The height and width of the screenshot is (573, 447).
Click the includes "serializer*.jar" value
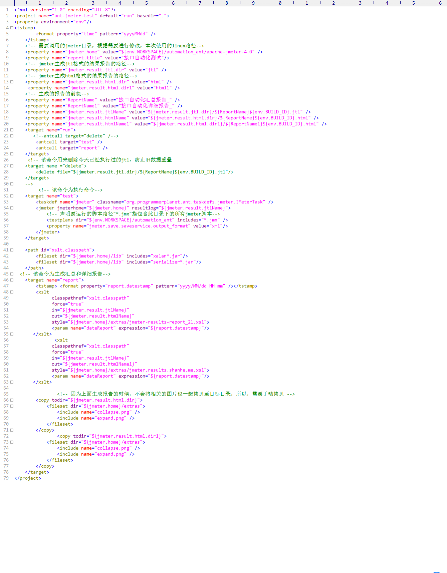click(173, 262)
